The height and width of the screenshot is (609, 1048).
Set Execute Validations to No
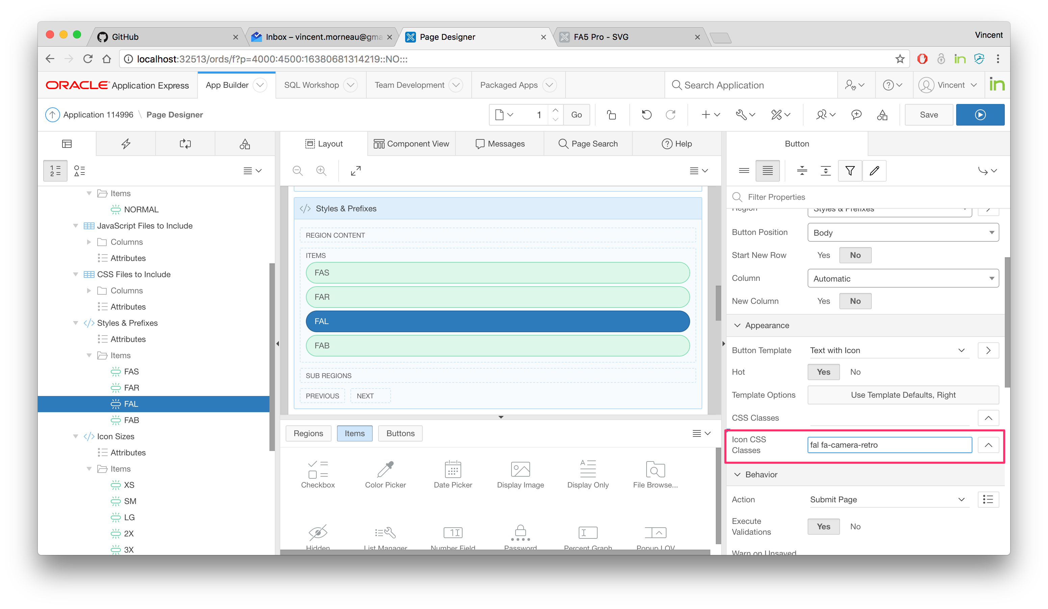point(855,527)
